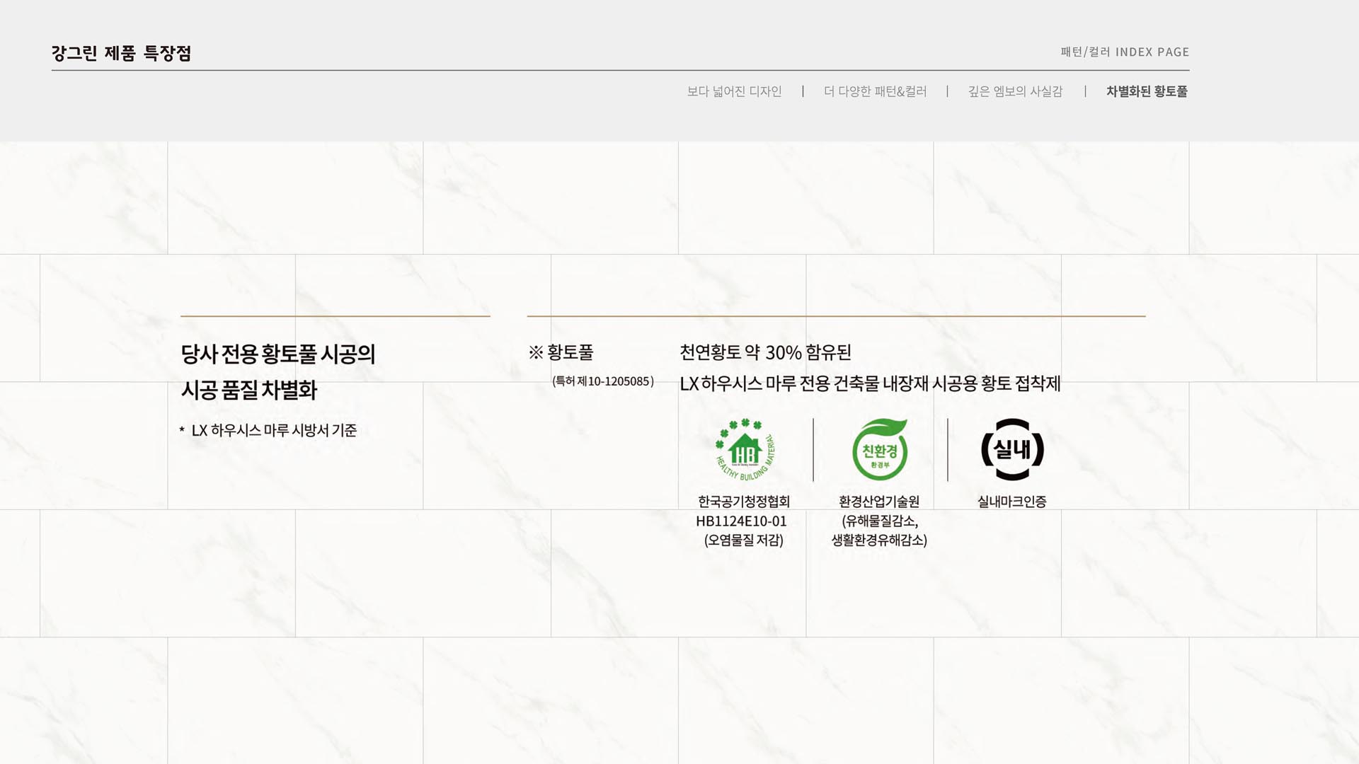Screen dimensions: 1359x764
Task: Go to 깊은 엠보의 사실감 tab
Action: (1015, 91)
